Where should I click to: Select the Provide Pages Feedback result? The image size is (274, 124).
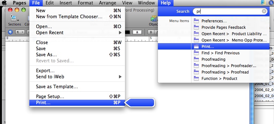(230, 27)
